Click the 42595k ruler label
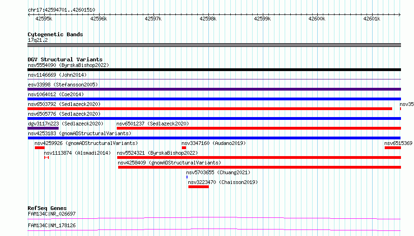Viewport: 414px width, 236px height. pyautogui.click(x=44, y=19)
